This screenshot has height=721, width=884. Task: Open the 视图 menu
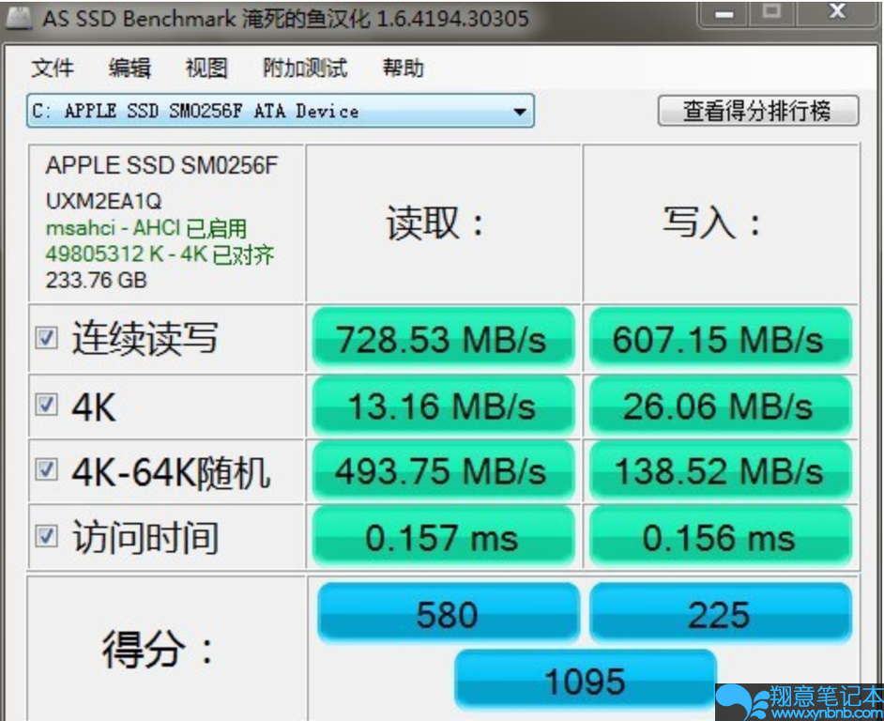pos(206,69)
